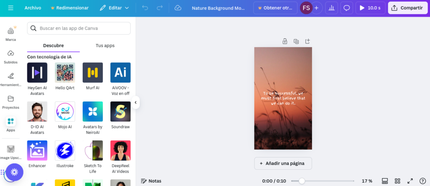Image resolution: width=430 pixels, height=186 pixels.
Task: Edit the Nature Background design title
Action: point(218,8)
